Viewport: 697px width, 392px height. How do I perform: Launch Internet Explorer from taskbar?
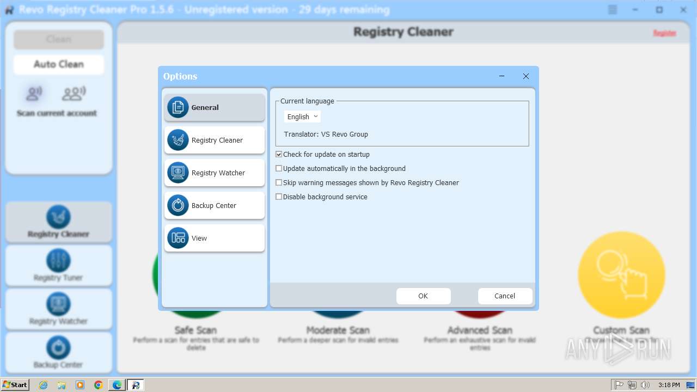tap(44, 385)
